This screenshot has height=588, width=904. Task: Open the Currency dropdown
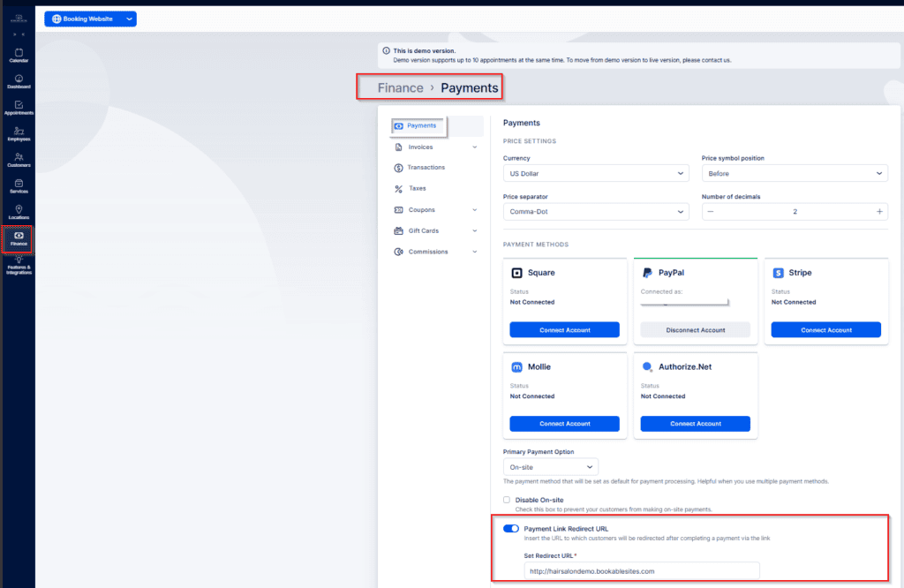tap(596, 174)
